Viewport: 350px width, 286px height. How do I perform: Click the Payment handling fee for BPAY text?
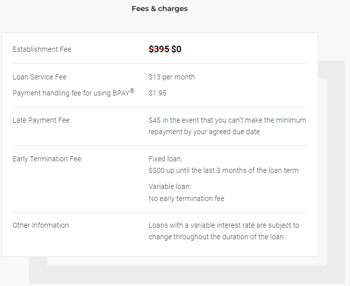click(73, 92)
